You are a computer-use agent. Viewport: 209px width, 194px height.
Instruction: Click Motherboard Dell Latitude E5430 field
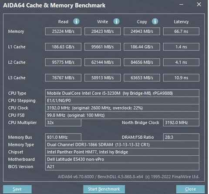pos(122,159)
